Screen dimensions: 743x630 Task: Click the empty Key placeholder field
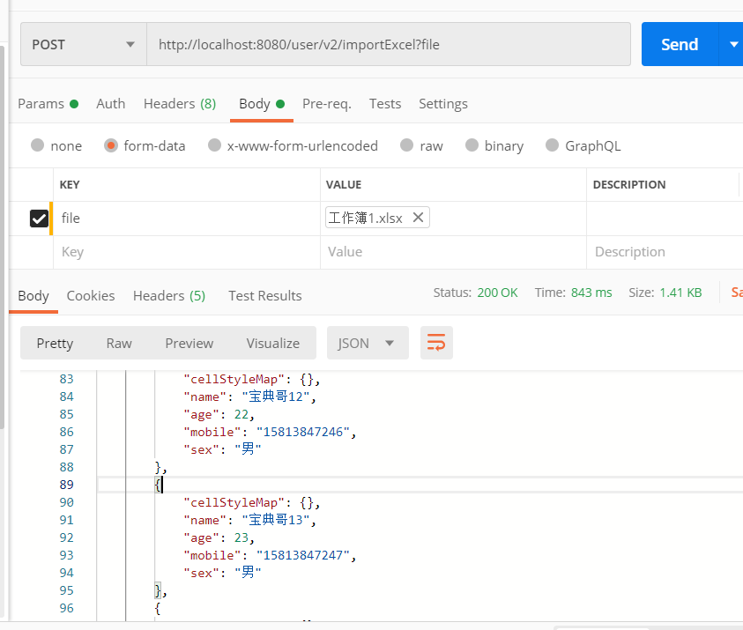pyautogui.click(x=186, y=252)
